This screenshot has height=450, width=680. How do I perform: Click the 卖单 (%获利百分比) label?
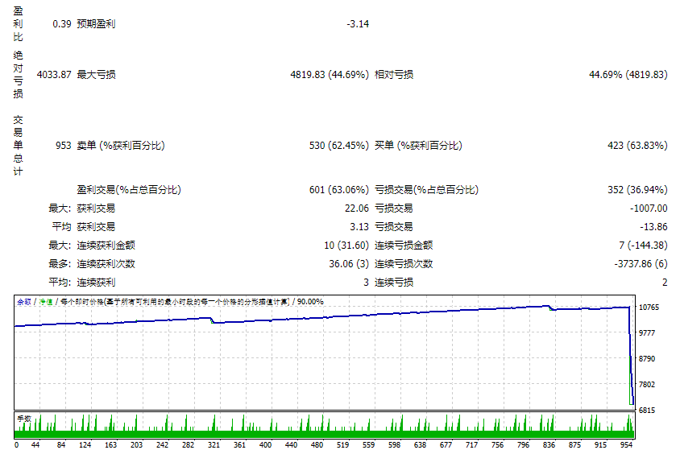120,146
